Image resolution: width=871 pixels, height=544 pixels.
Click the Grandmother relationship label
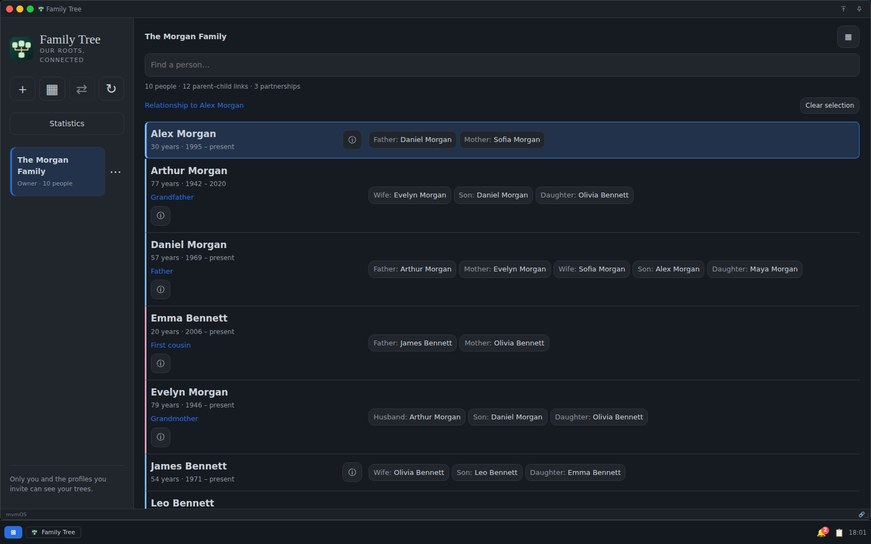(x=174, y=419)
